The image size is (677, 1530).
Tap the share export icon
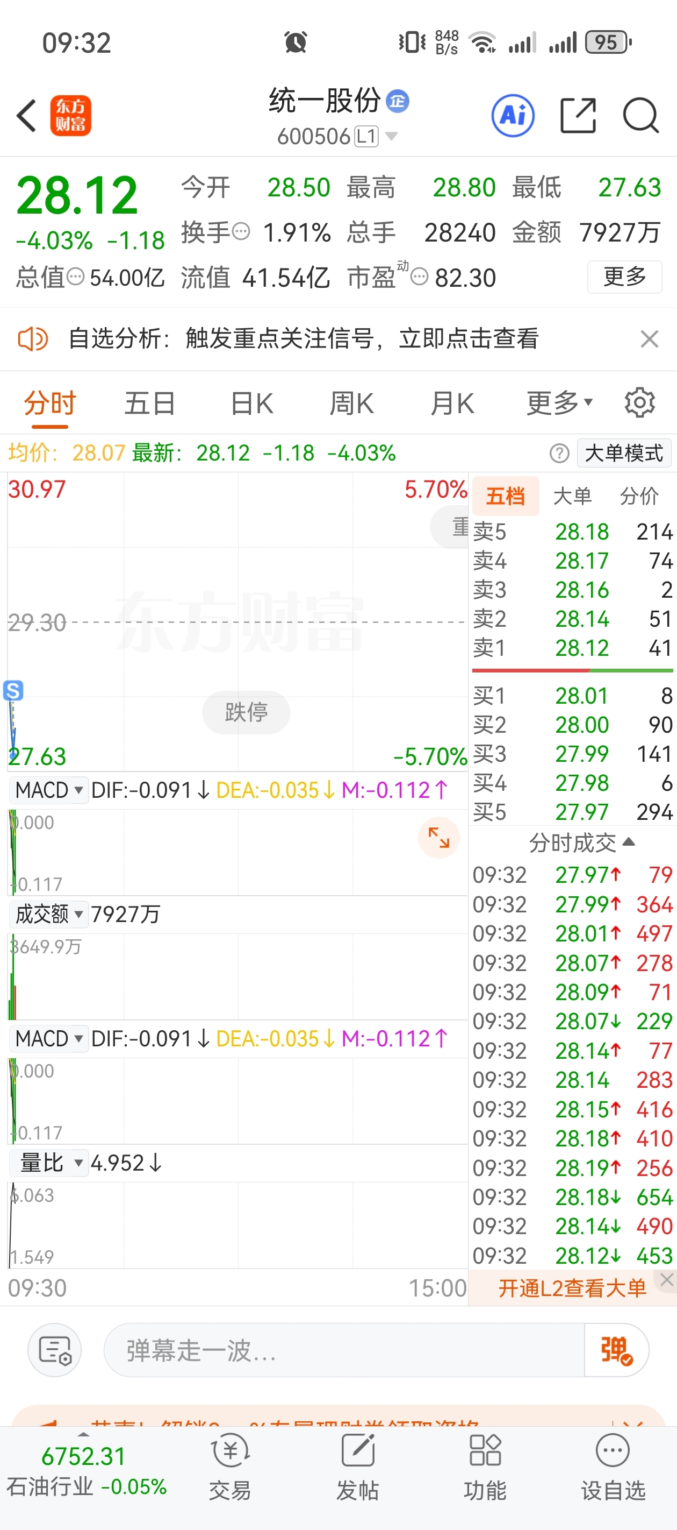tap(578, 115)
